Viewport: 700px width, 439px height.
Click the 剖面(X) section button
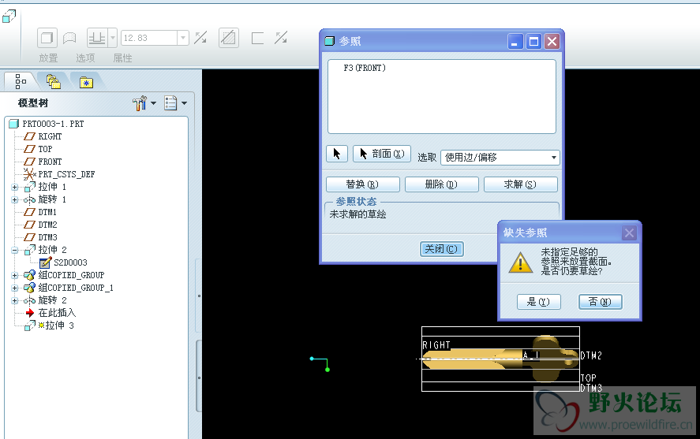[x=382, y=154]
